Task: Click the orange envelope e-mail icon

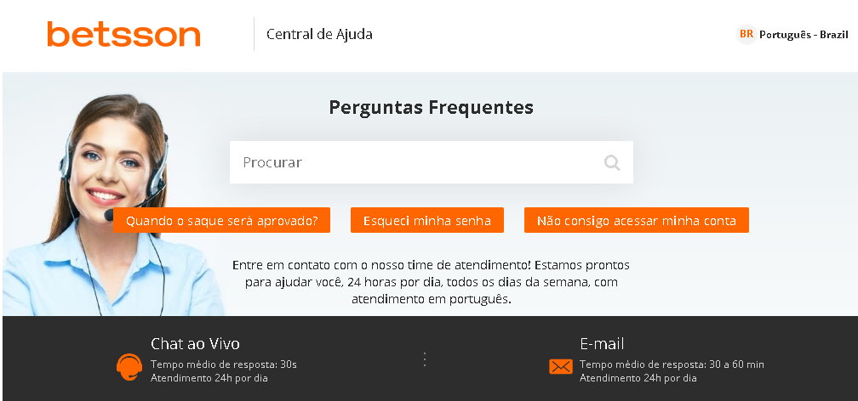Action: coord(560,366)
